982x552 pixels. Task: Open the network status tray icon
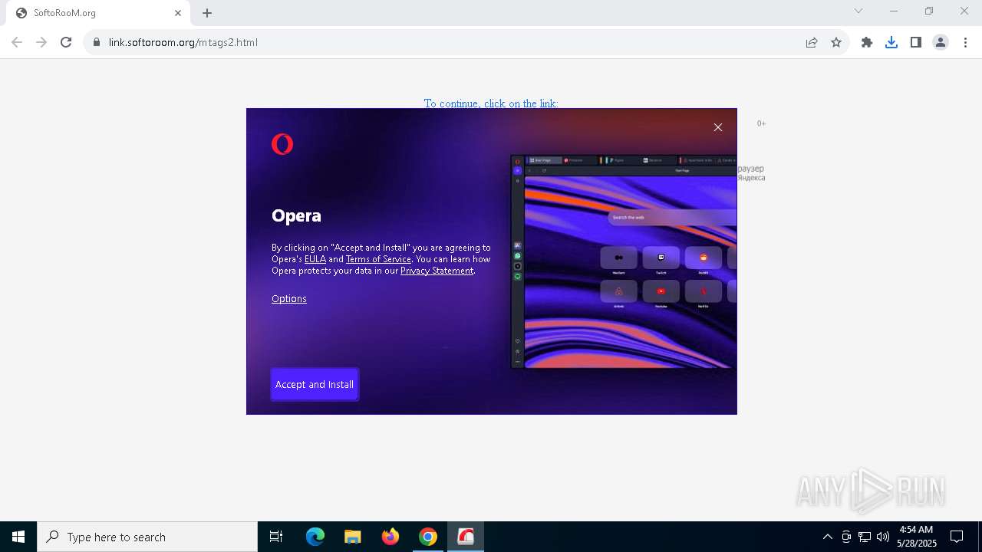click(865, 537)
